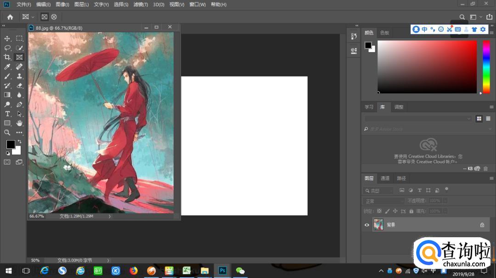
Task: Select the Healing Brush tool
Action: coord(19,66)
